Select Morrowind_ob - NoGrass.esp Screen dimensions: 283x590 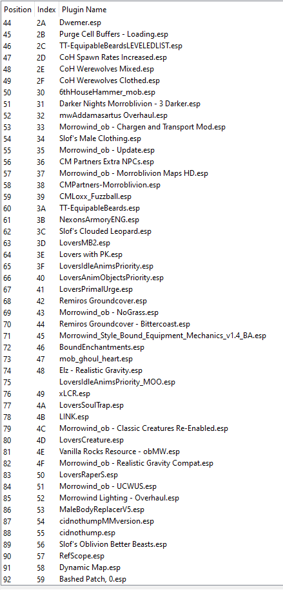109,312
